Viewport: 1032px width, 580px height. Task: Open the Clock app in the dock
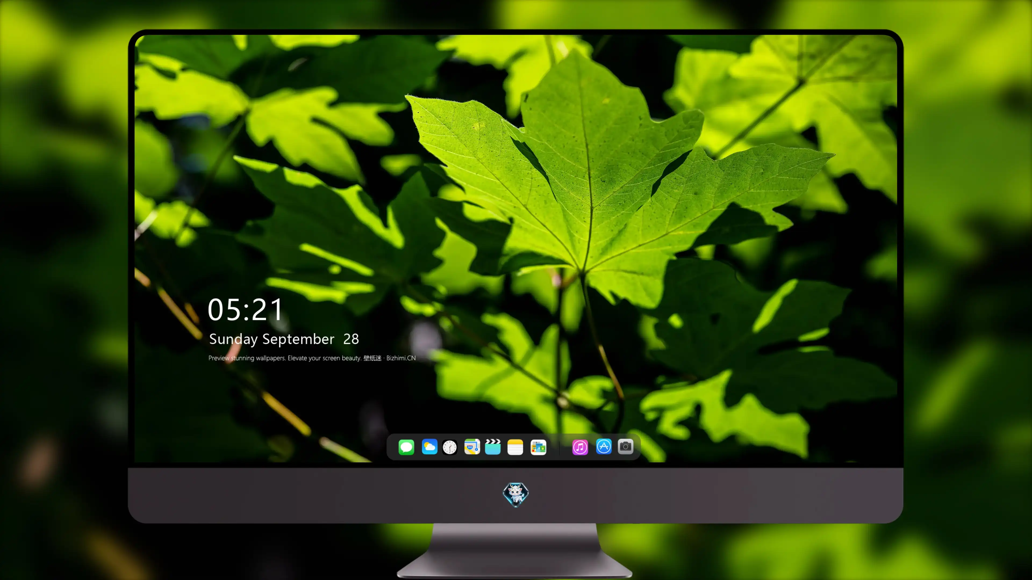click(x=450, y=447)
